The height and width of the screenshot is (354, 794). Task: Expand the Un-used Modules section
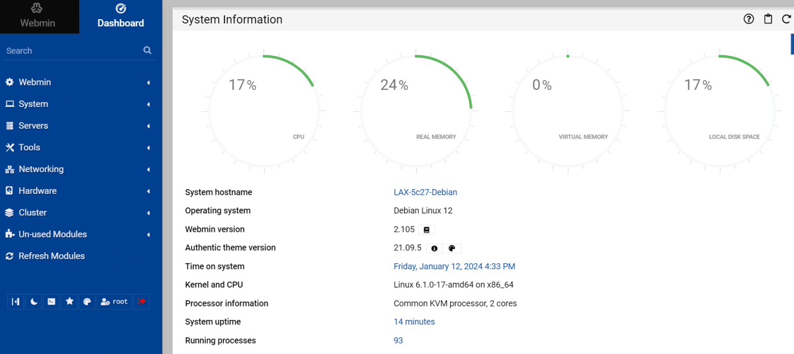pos(52,234)
